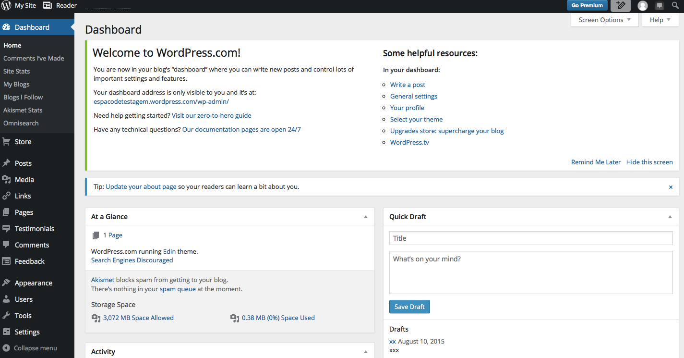Click the Testimonials icon in sidebar

coord(6,229)
